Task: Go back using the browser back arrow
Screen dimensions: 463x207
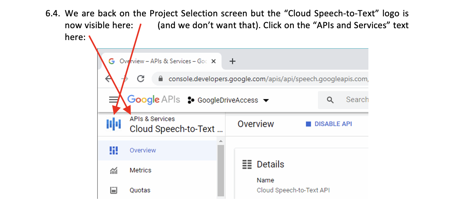Action: pos(108,79)
